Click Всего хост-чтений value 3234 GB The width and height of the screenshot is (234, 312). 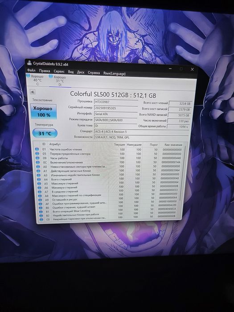(x=180, y=103)
